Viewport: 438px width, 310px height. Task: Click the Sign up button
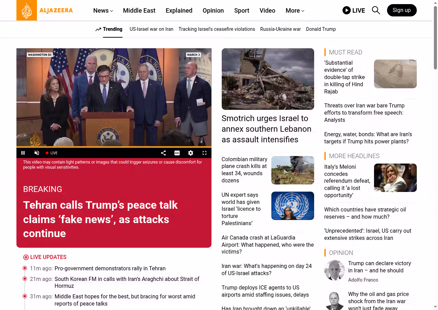[401, 10]
